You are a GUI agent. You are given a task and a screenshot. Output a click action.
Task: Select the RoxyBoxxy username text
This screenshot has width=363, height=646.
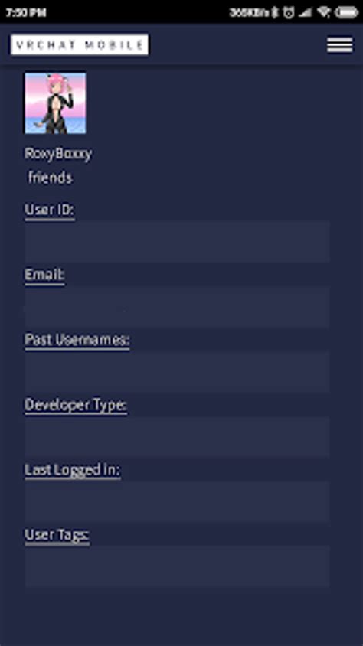(58, 154)
